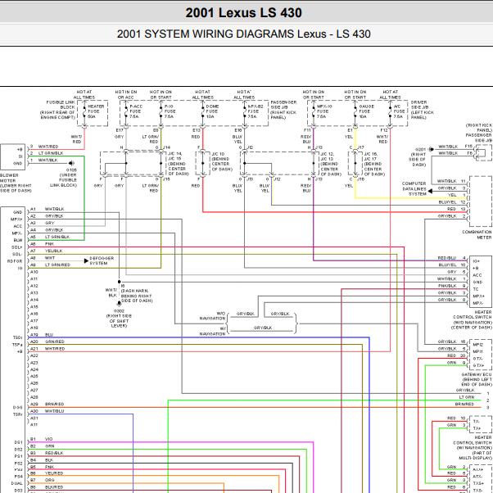Click the 'GRY/BLK 16' Gateway ECU pin label
493x493 pixels.
coord(452,341)
